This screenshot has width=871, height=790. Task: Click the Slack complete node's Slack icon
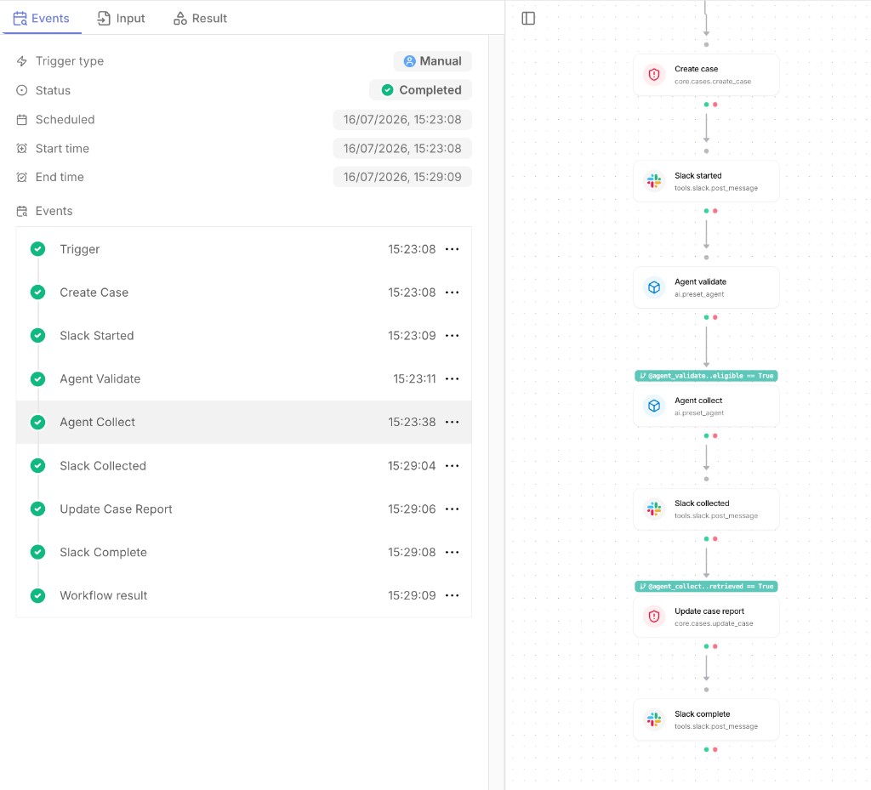[654, 719]
